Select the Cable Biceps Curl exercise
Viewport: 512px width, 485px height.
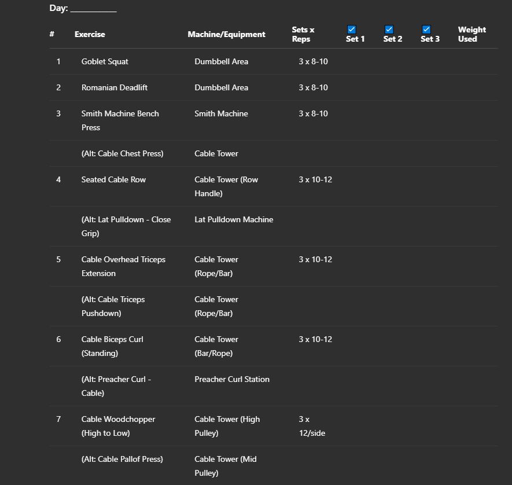(112, 346)
